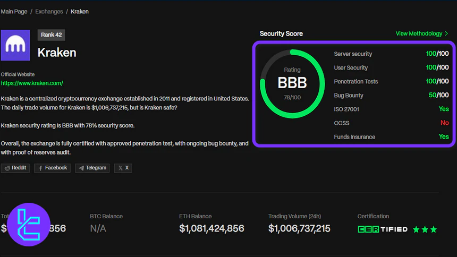This screenshot has width=457, height=257.
Task: Click the X social button
Action: 123,168
